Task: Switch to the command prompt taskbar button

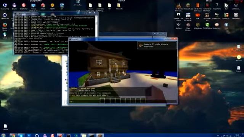Action: [92, 135]
